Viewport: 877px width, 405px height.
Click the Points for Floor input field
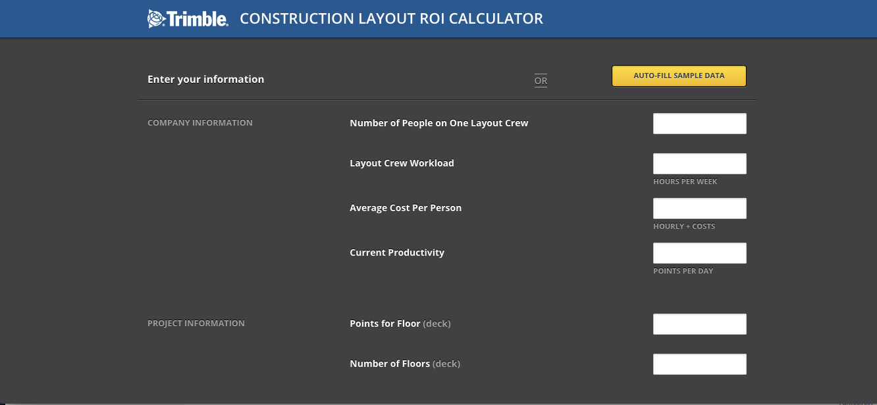[699, 324]
